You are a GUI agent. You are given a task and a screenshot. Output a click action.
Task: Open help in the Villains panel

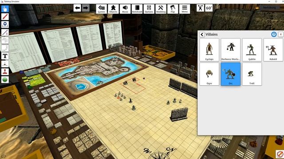coord(274,34)
